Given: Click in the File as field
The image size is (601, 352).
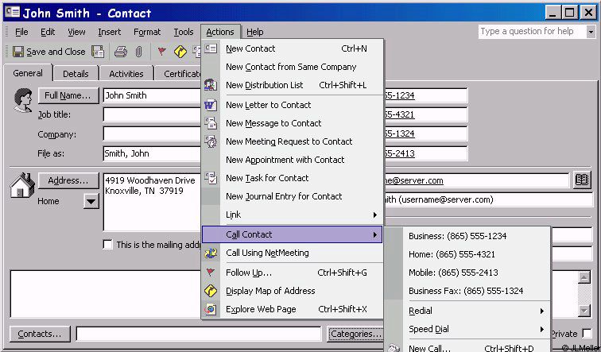Looking at the screenshot, I should click(x=152, y=153).
